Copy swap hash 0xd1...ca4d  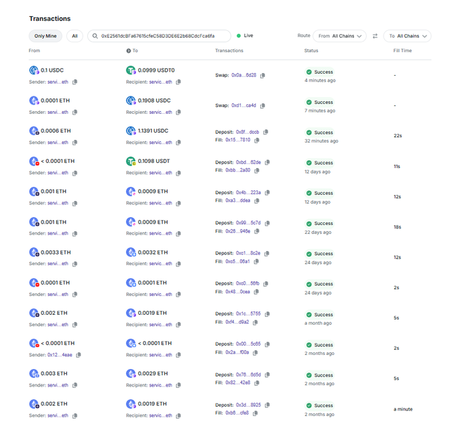point(262,106)
